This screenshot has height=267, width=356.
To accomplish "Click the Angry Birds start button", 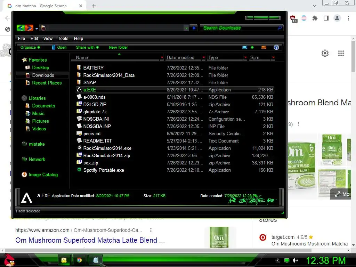I will pos(9,260).
